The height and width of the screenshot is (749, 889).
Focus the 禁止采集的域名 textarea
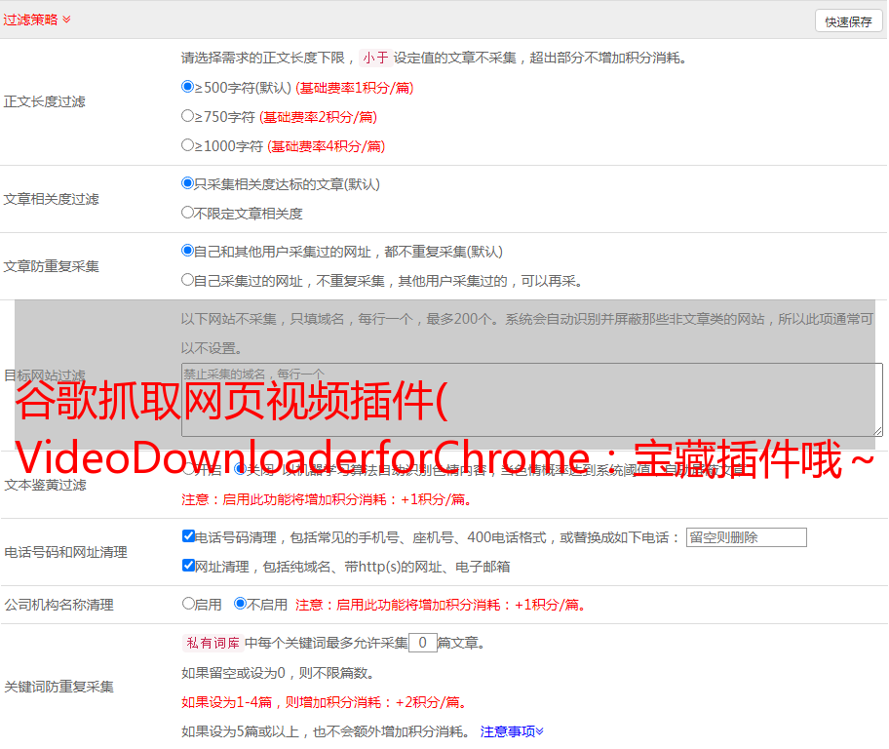pos(532,400)
